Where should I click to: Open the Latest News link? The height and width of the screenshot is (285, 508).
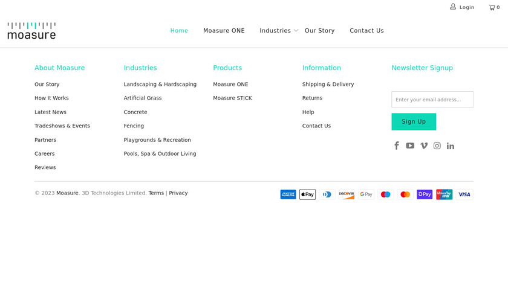click(x=50, y=112)
